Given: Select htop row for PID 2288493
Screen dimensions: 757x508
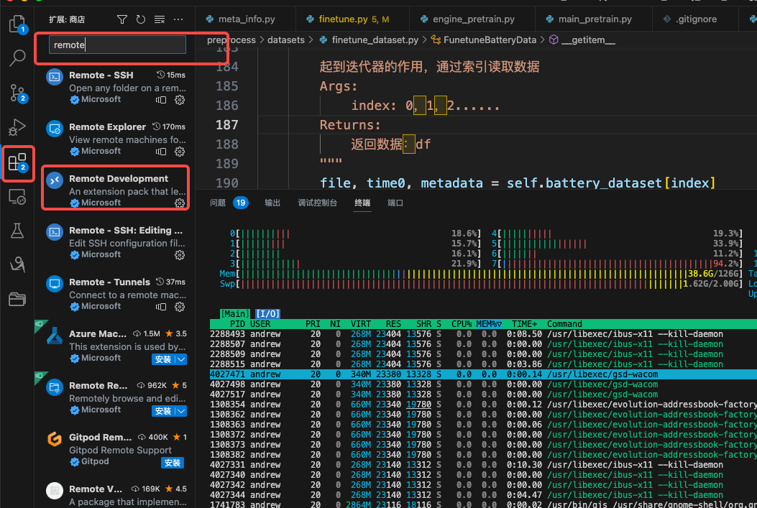Looking at the screenshot, I should pyautogui.click(x=483, y=334).
